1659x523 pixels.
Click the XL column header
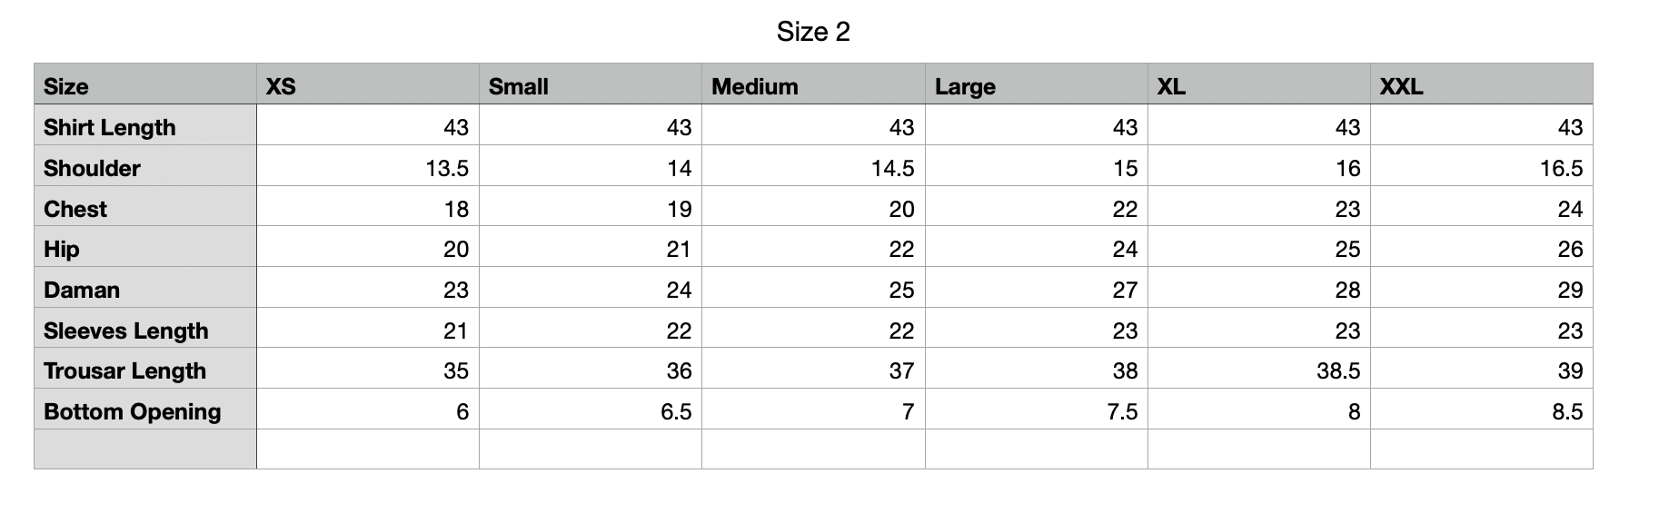click(x=1259, y=84)
